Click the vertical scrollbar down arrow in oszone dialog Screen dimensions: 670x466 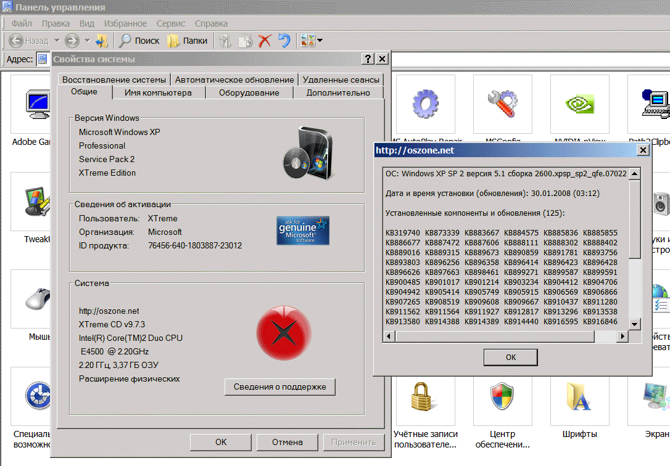(635, 324)
